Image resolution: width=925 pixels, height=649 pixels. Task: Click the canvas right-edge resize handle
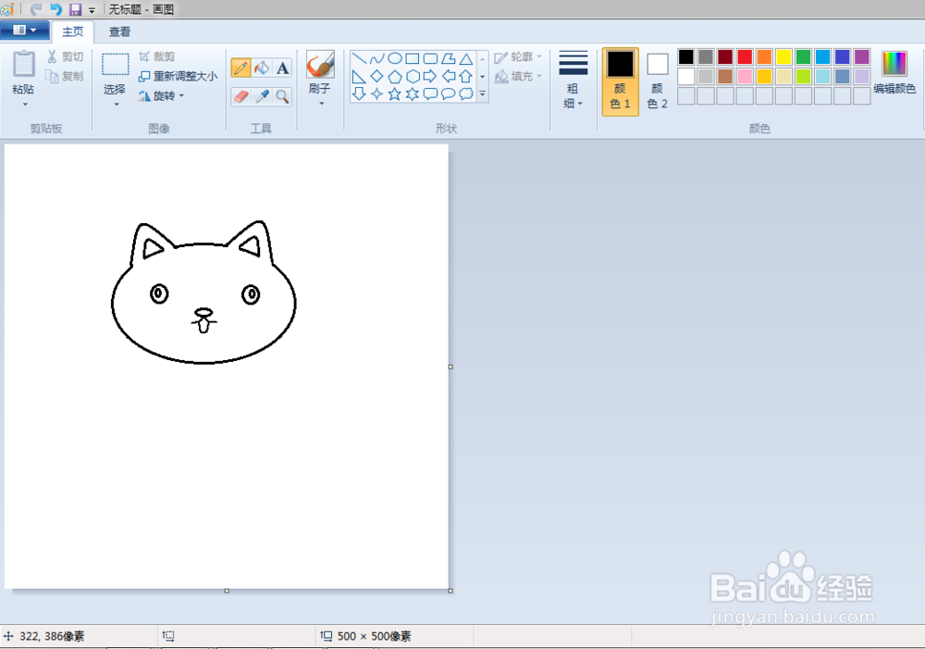[x=450, y=367]
